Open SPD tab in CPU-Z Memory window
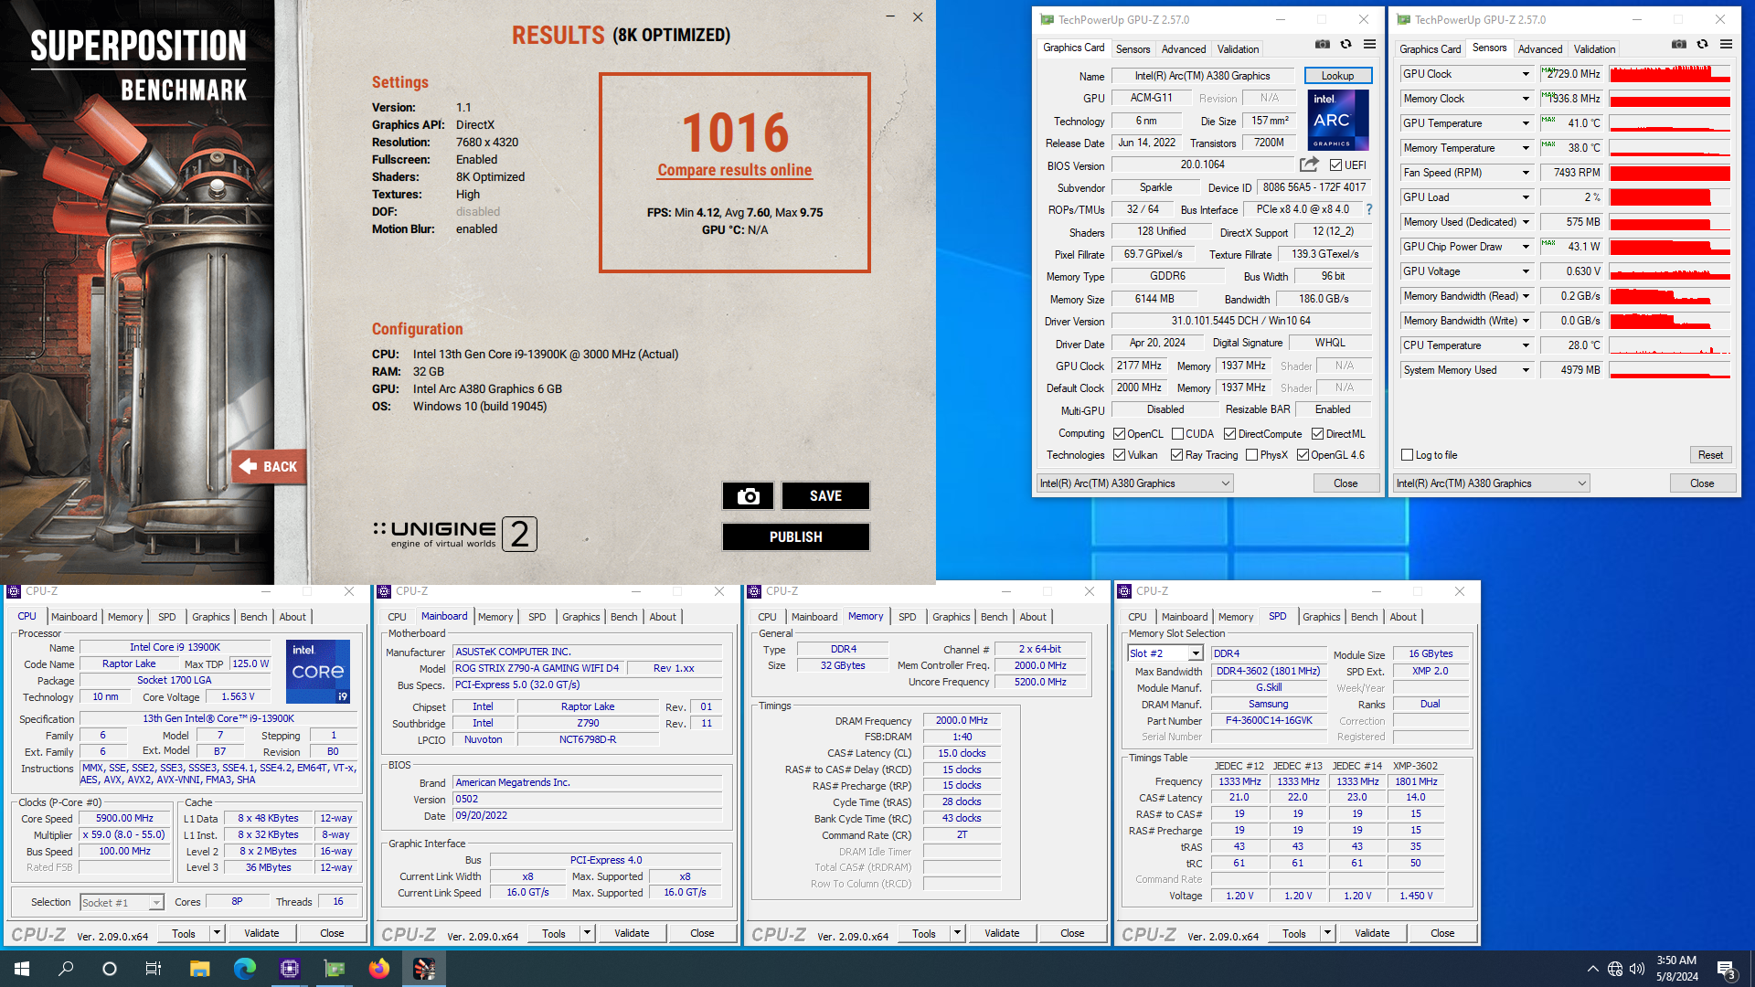This screenshot has height=987, width=1755. click(907, 617)
